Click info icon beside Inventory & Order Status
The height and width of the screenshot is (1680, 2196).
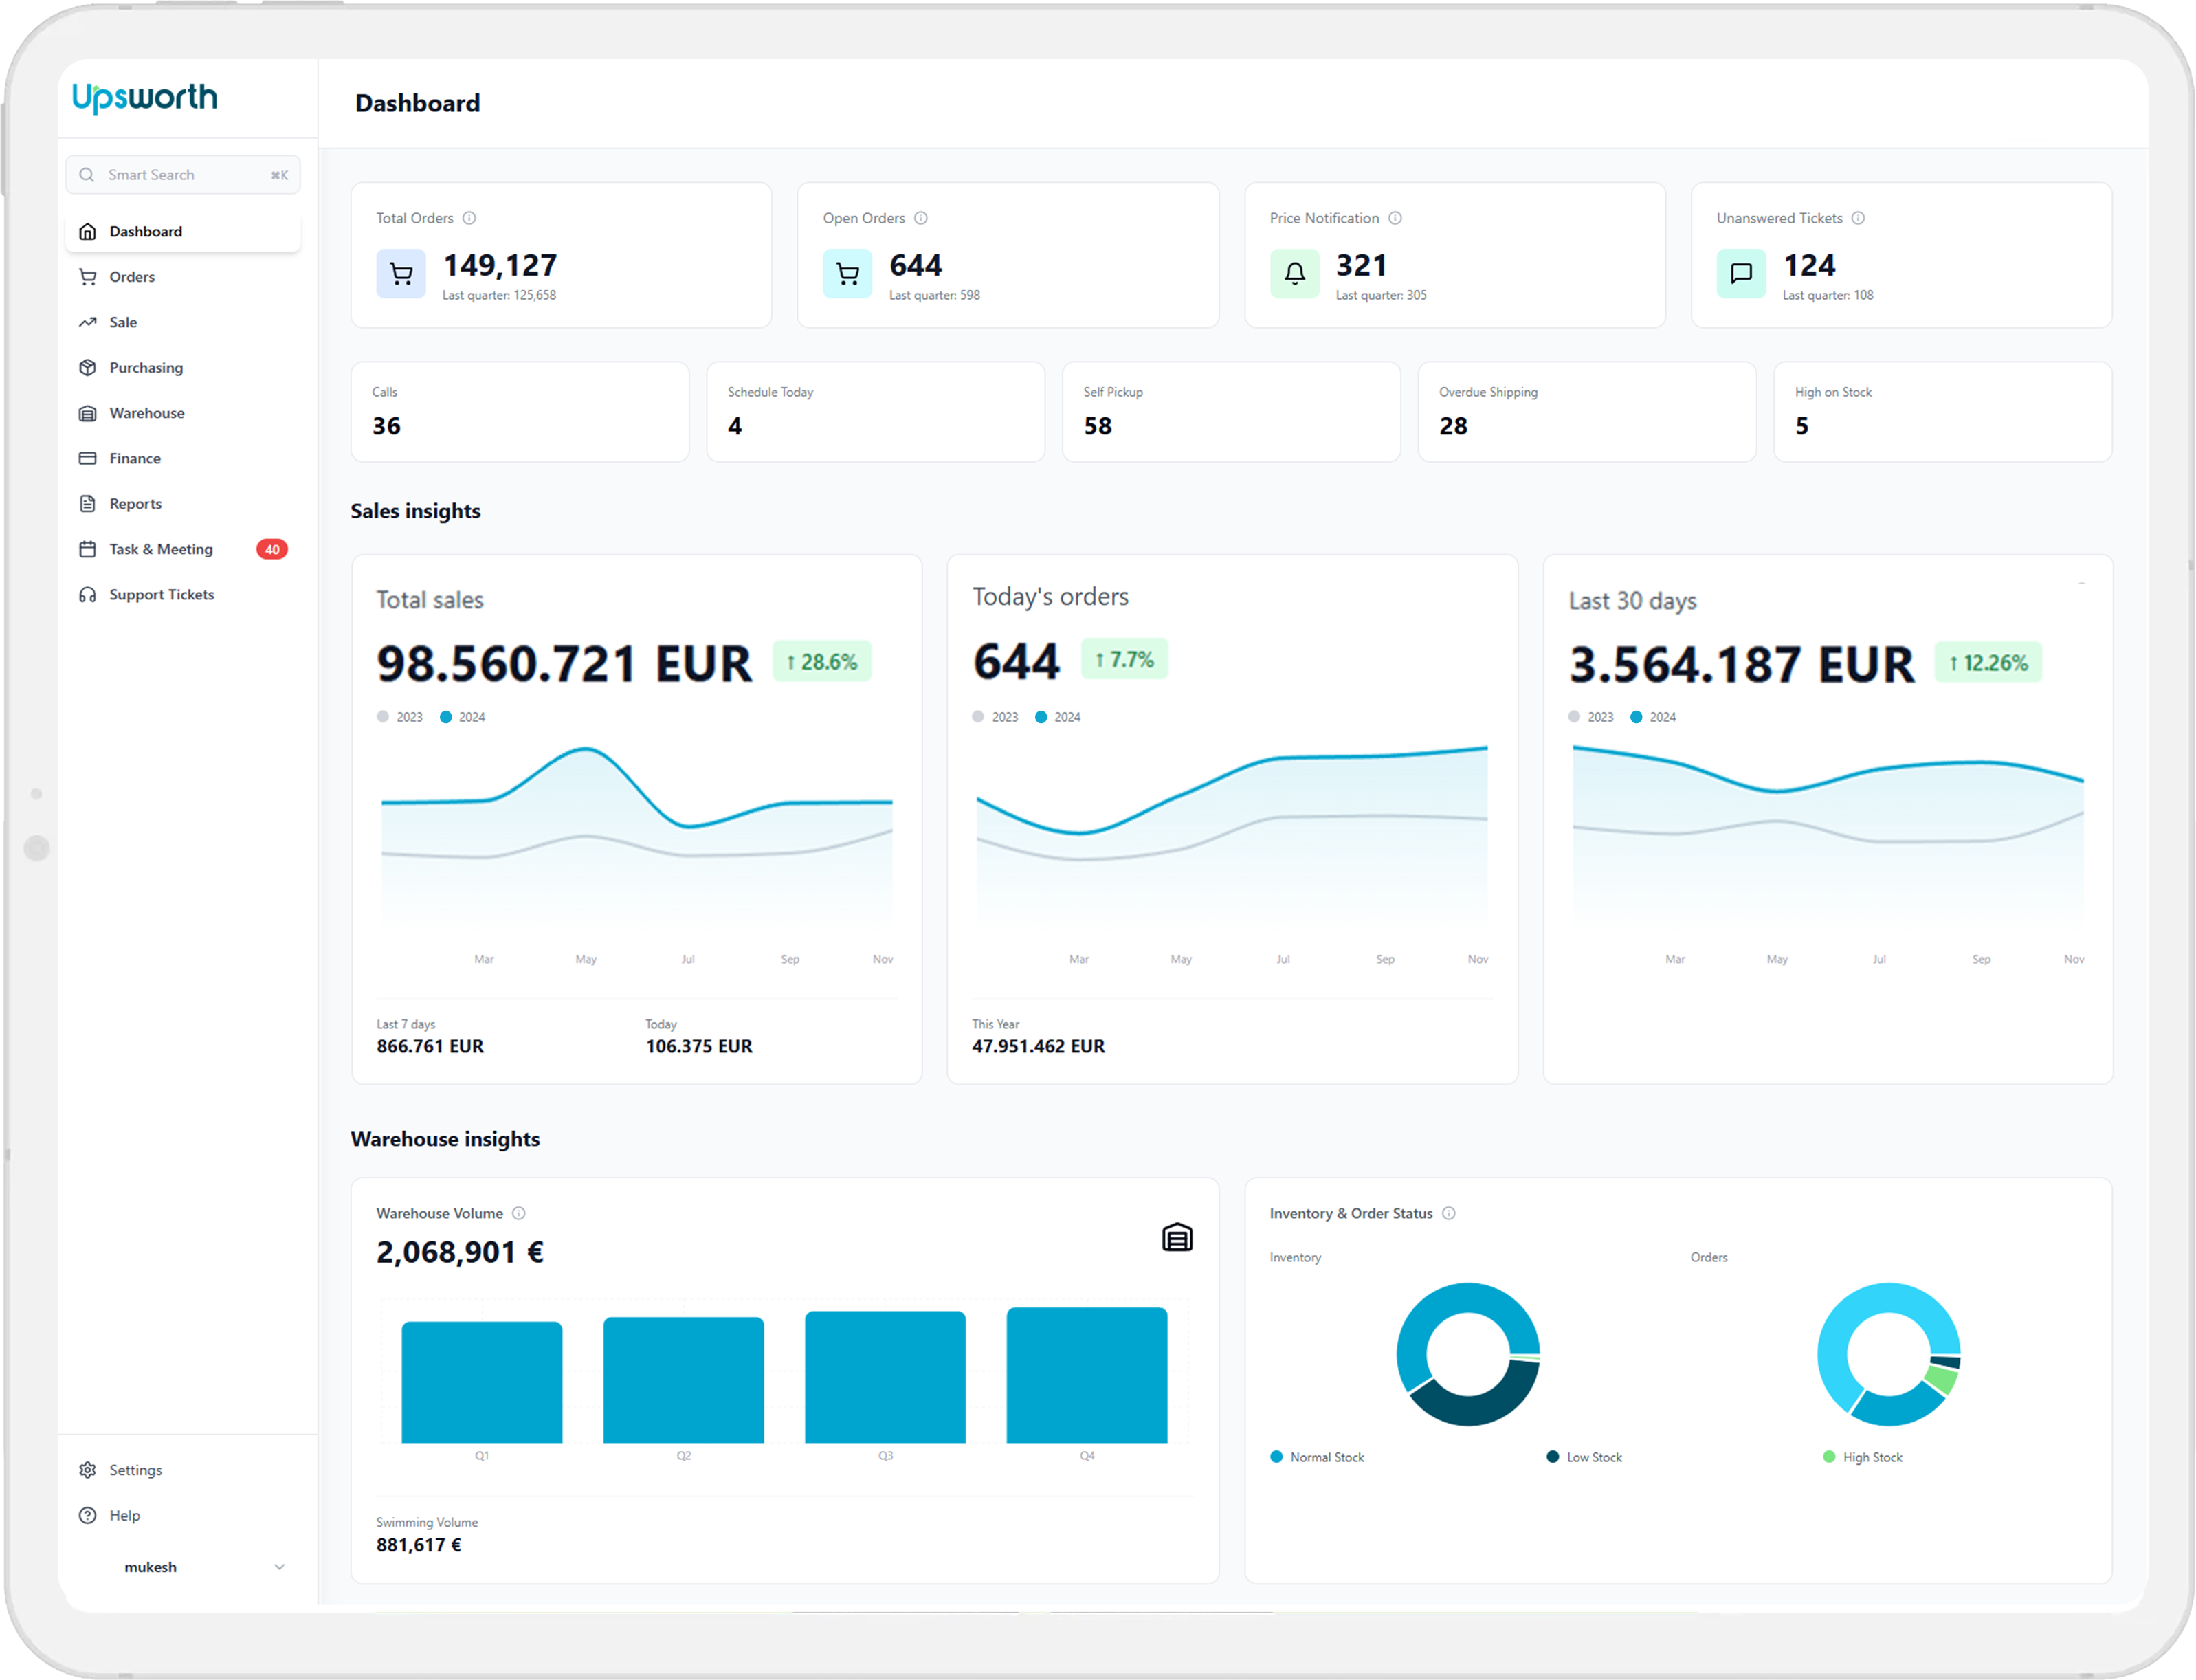coord(1449,1213)
